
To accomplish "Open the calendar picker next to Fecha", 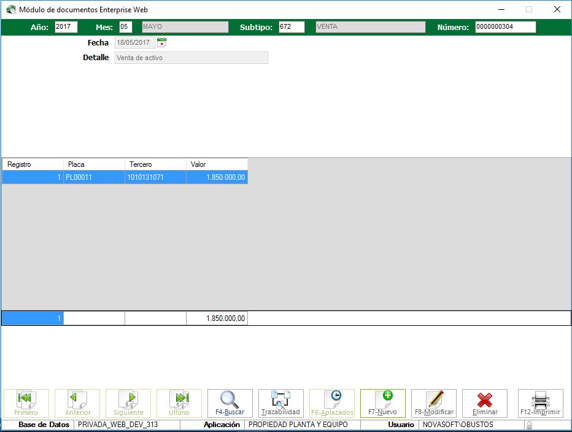I will 161,42.
